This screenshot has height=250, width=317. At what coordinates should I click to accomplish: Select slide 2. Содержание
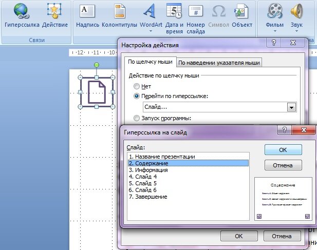[188, 163]
